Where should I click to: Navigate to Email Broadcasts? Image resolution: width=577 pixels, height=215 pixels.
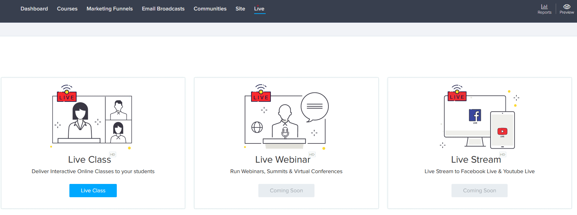tap(163, 9)
